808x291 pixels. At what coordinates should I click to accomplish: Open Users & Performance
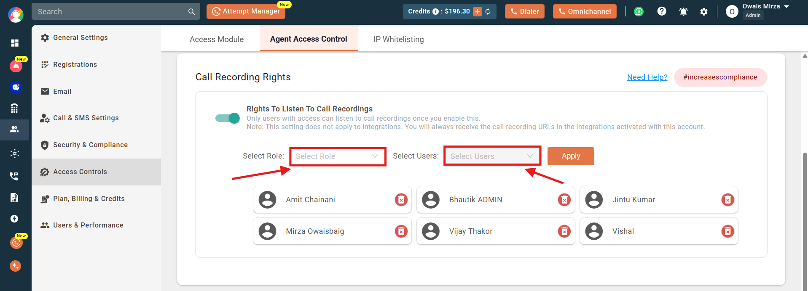96,225
